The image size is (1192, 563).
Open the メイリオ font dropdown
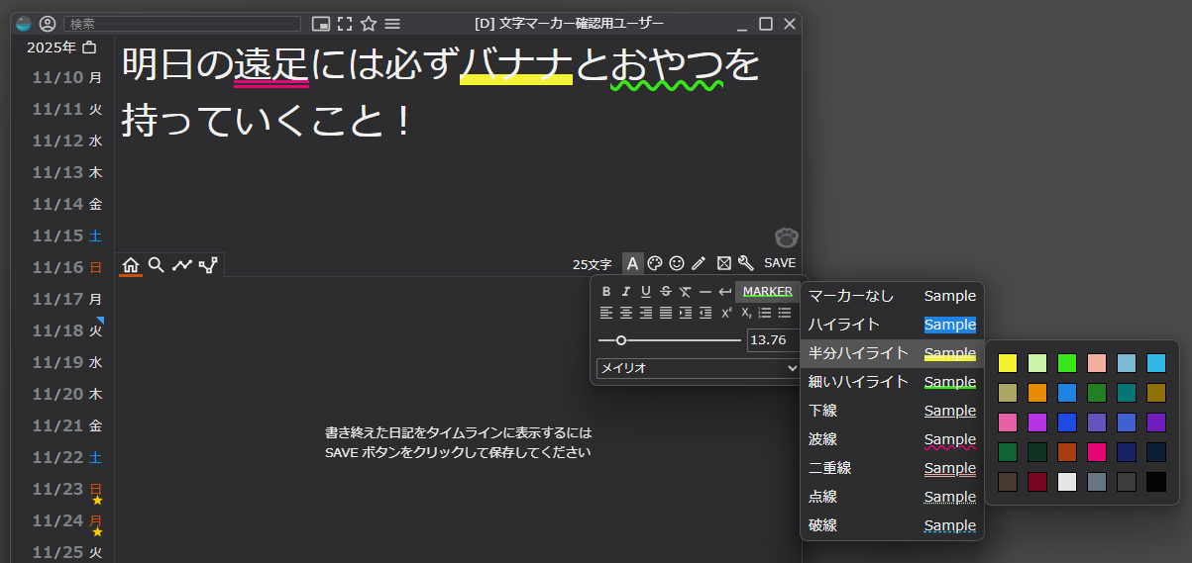698,368
